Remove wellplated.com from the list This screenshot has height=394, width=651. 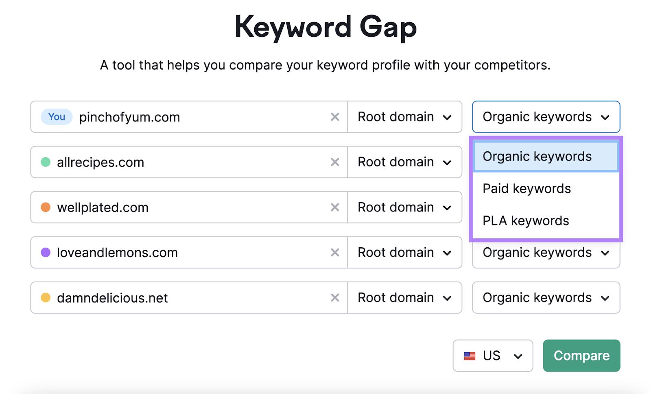[334, 207]
